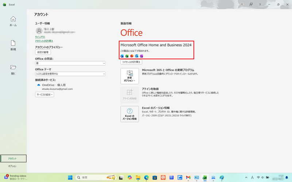Screen dimensions: 292x182
Task: Click the Windows Start button on taskbar
Action: click(x=70, y=178)
